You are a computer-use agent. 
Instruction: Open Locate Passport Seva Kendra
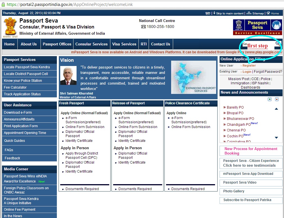pos(29,67)
